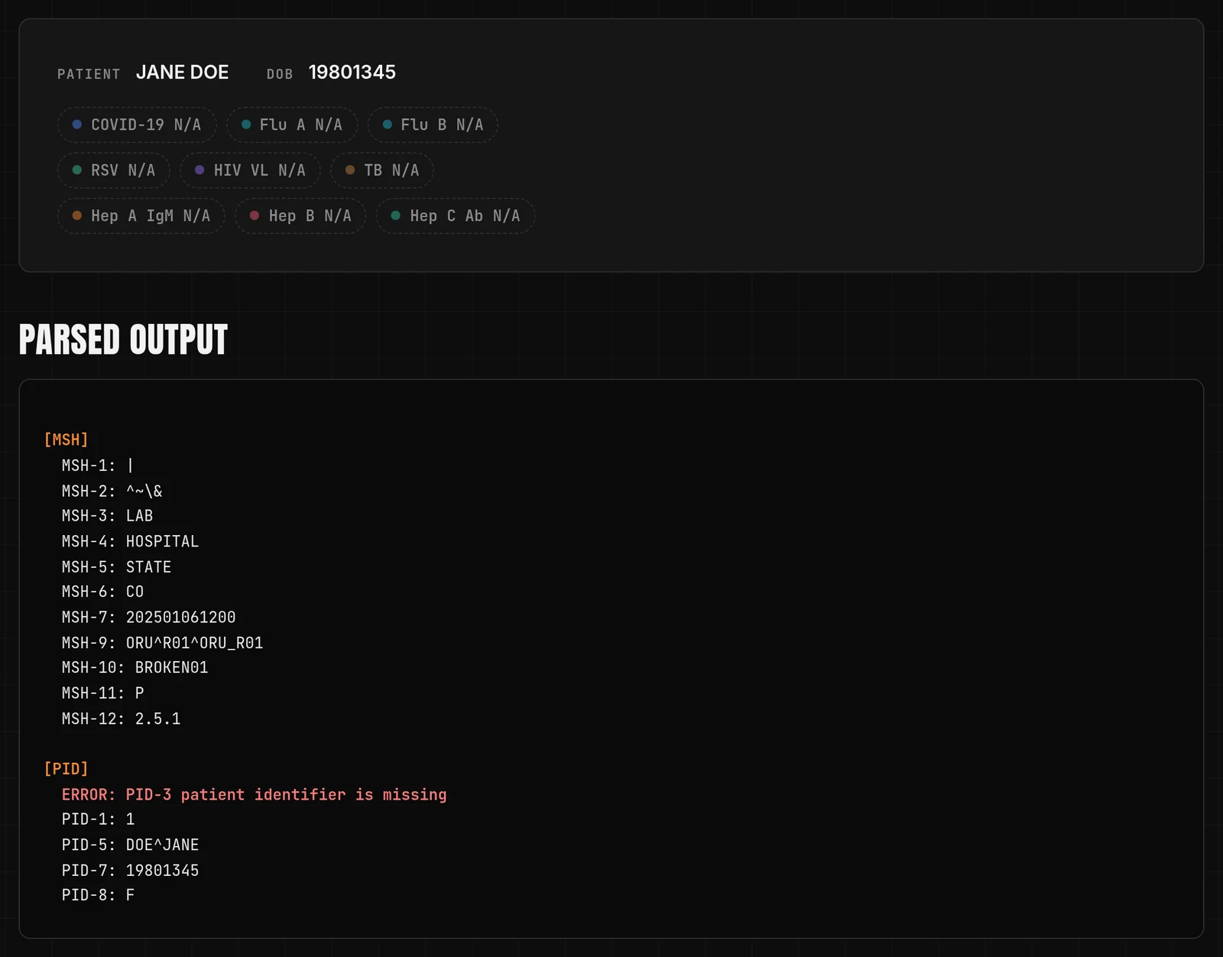Click the Hep B N/A chip
The image size is (1223, 957).
point(300,216)
